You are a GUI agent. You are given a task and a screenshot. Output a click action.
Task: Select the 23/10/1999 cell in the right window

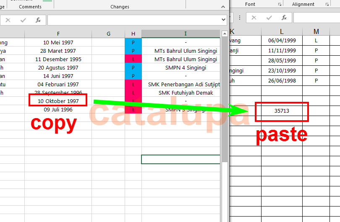[282, 70]
